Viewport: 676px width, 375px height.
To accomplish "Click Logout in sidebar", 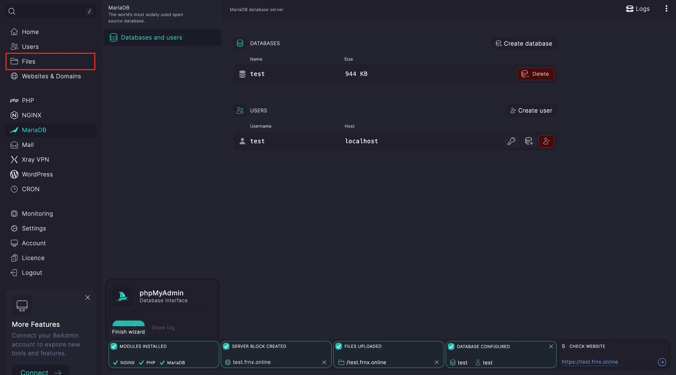I will click(51, 273).
